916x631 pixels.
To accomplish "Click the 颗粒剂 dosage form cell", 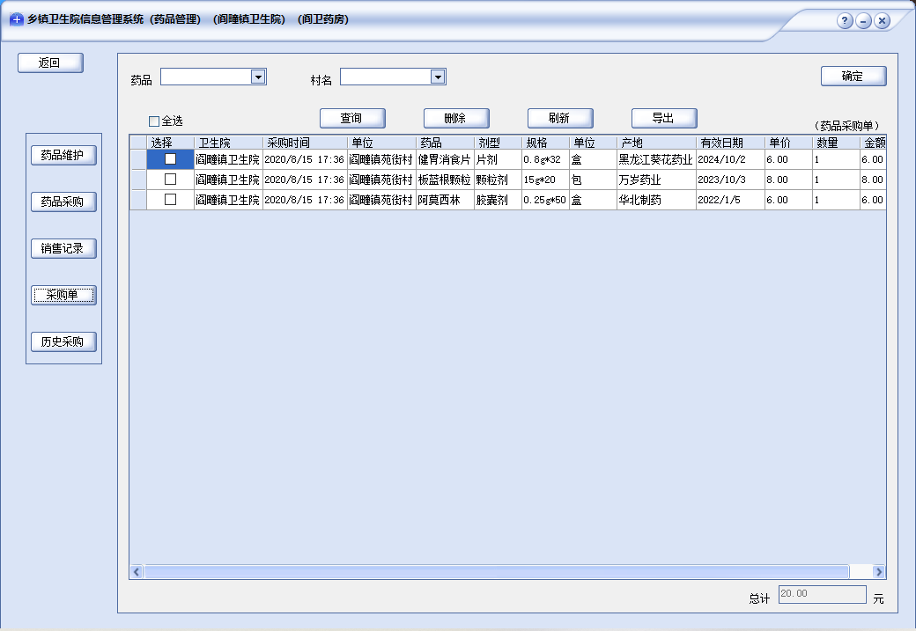I will coord(498,180).
